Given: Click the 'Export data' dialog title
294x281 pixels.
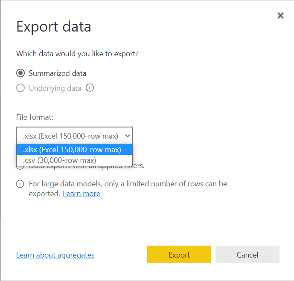Looking at the screenshot, I should (54, 26).
